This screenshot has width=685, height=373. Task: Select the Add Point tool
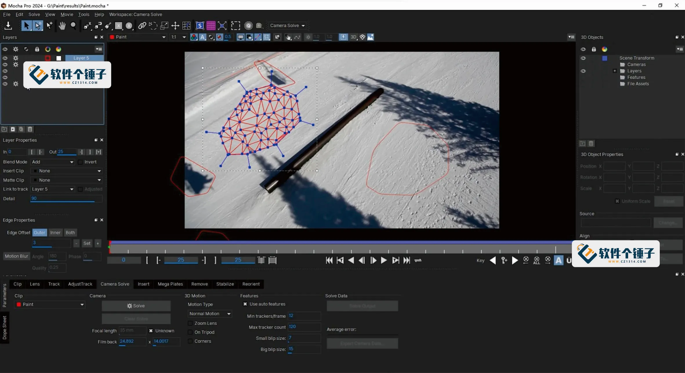49,26
